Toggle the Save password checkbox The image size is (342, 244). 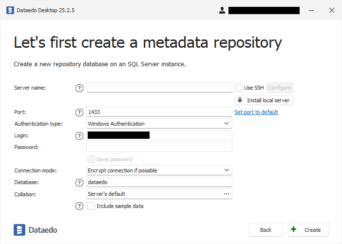coord(91,159)
